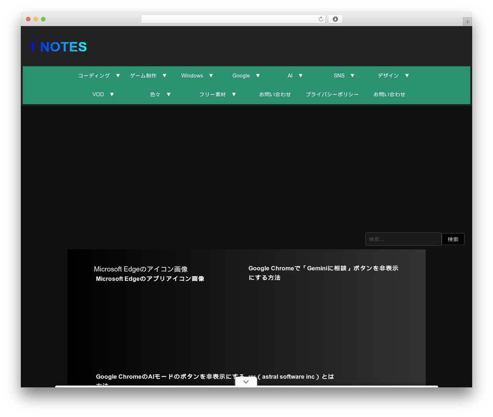Close the browser window with red button
Viewport: 493px width, 417px height.
28,19
